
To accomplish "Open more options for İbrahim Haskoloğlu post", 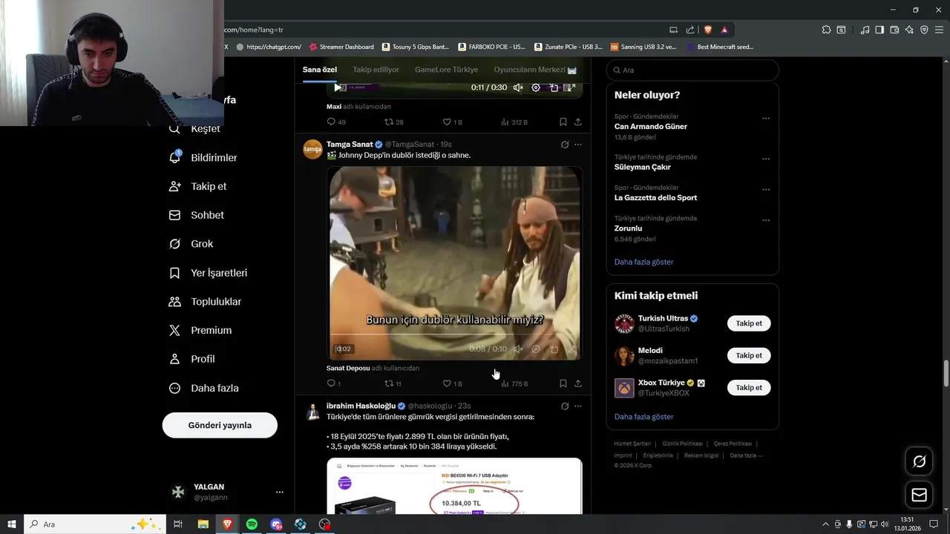I will 578,406.
